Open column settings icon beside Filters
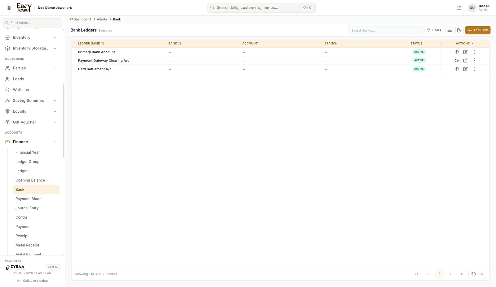The width and height of the screenshot is (496, 287). click(x=449, y=30)
